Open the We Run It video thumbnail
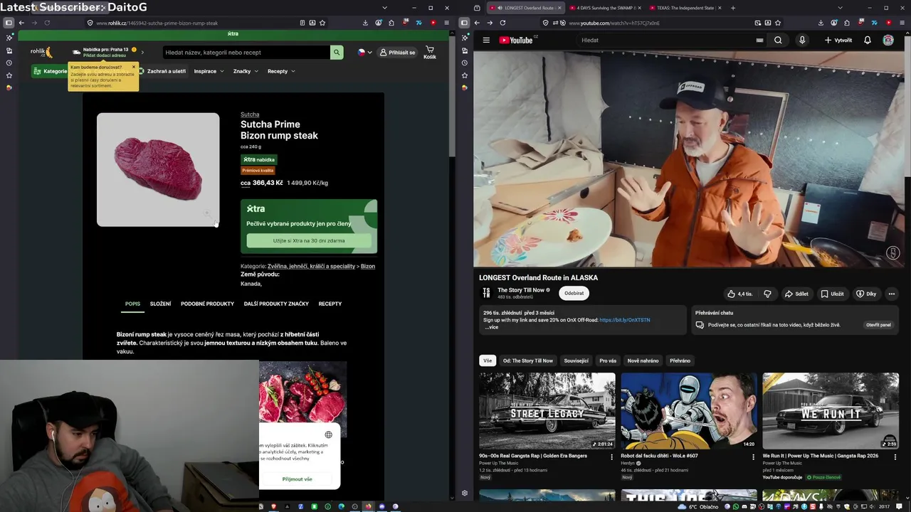Image resolution: width=911 pixels, height=512 pixels. pyautogui.click(x=831, y=411)
